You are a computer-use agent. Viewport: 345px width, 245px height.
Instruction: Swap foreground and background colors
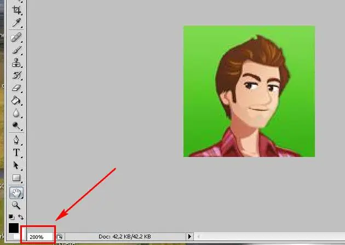(21, 217)
